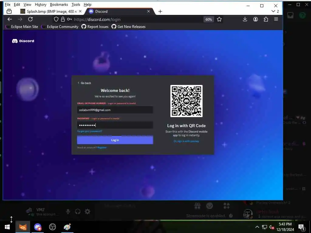The width and height of the screenshot is (311, 233).
Task: Open the Edit menu
Action: (x=17, y=4)
